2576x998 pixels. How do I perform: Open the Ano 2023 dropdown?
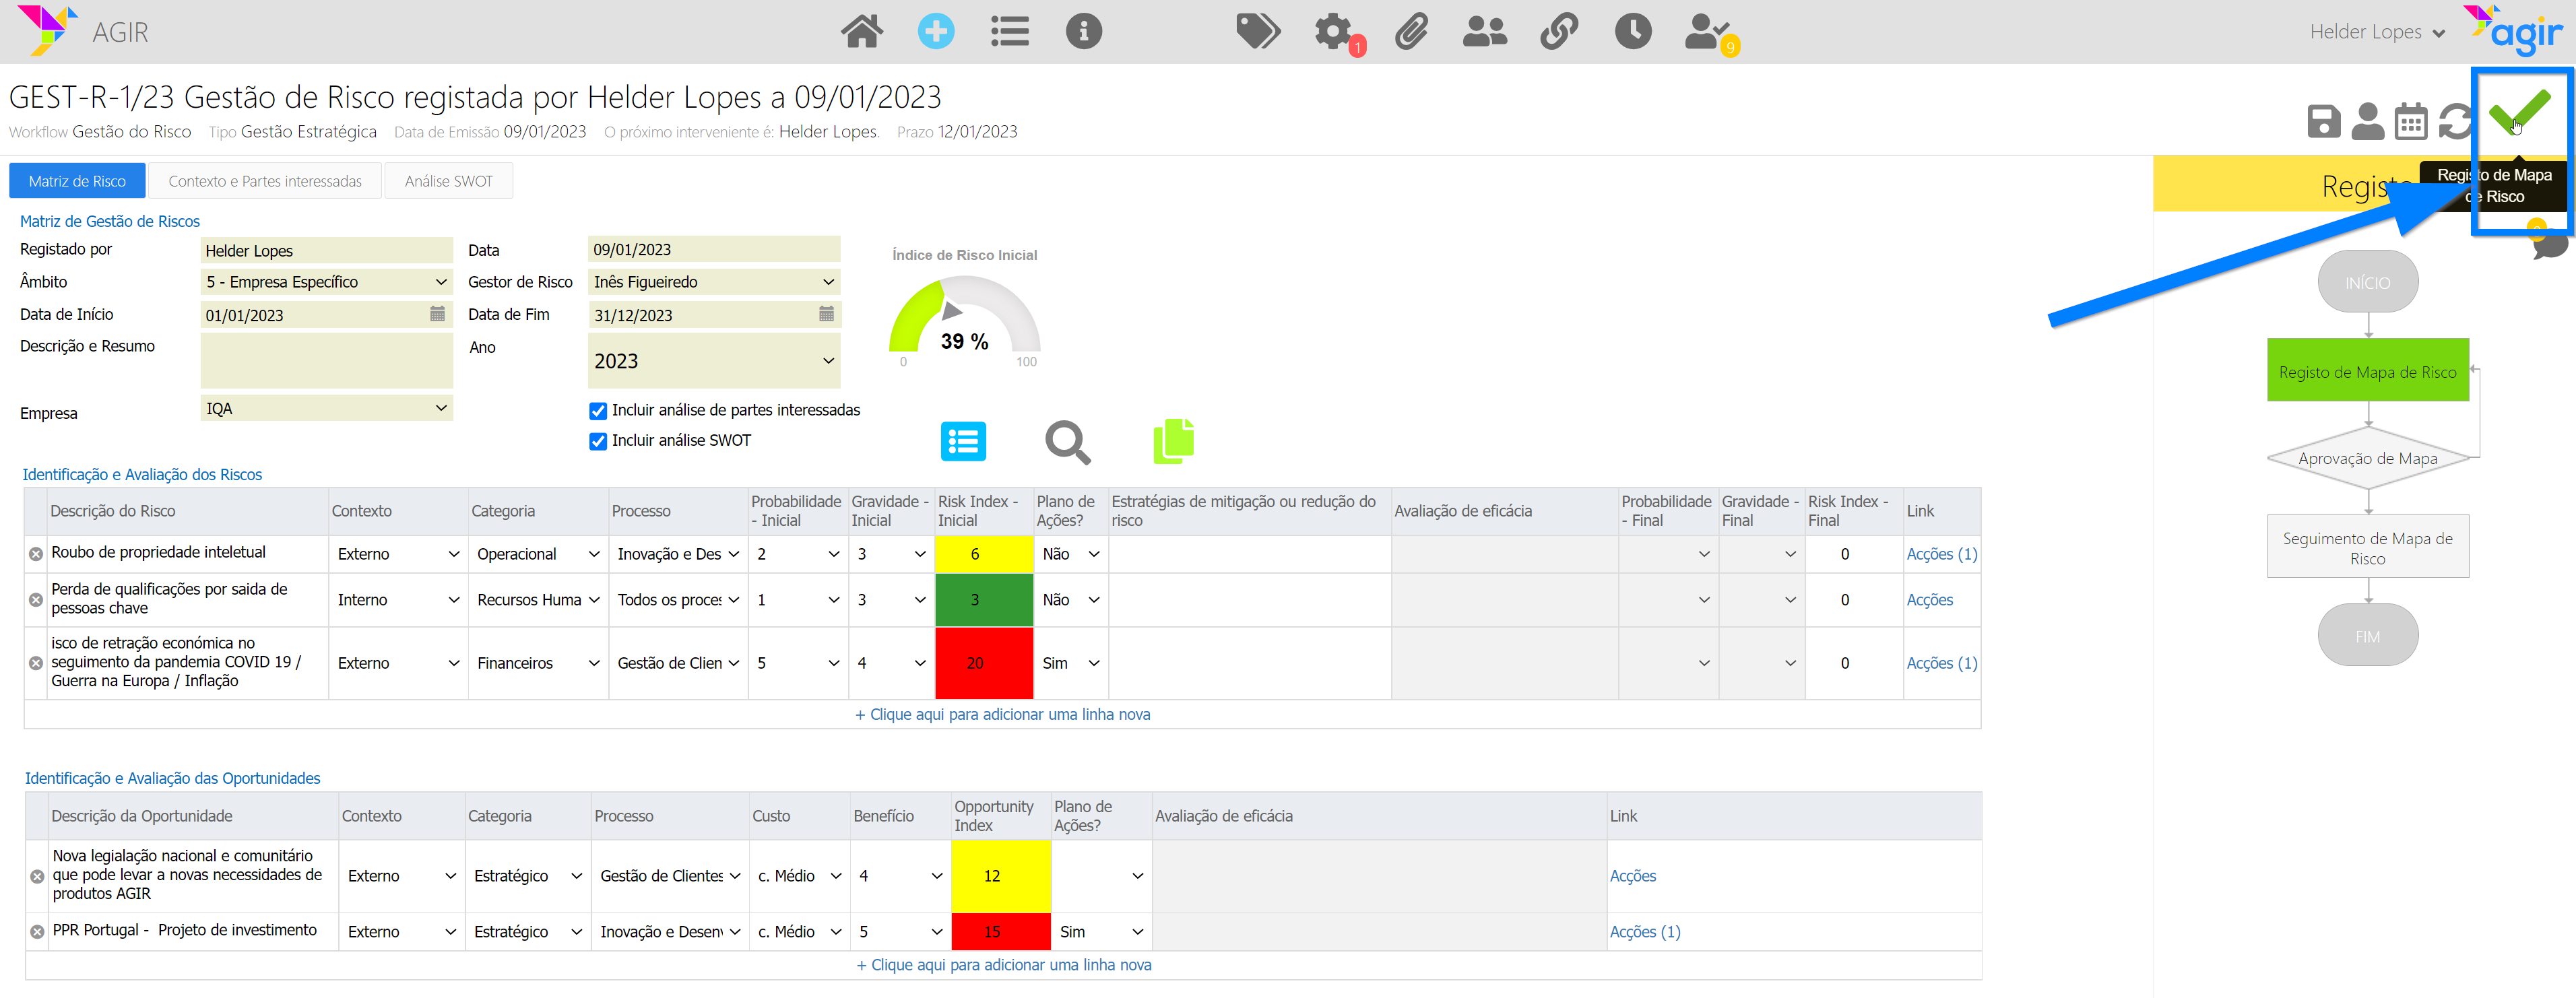(714, 361)
